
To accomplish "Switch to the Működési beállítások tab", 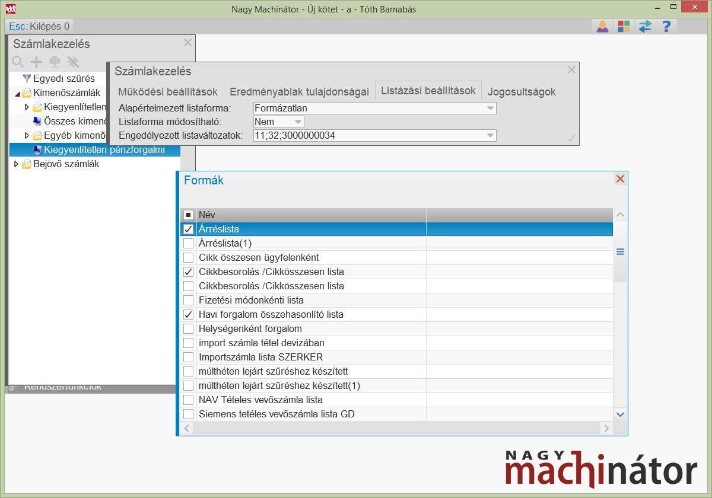I will tap(168, 92).
